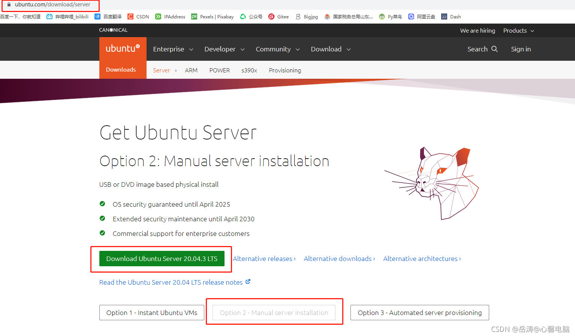The image size is (575, 336).
Task: Expand the Products dropdown
Action: (x=519, y=30)
